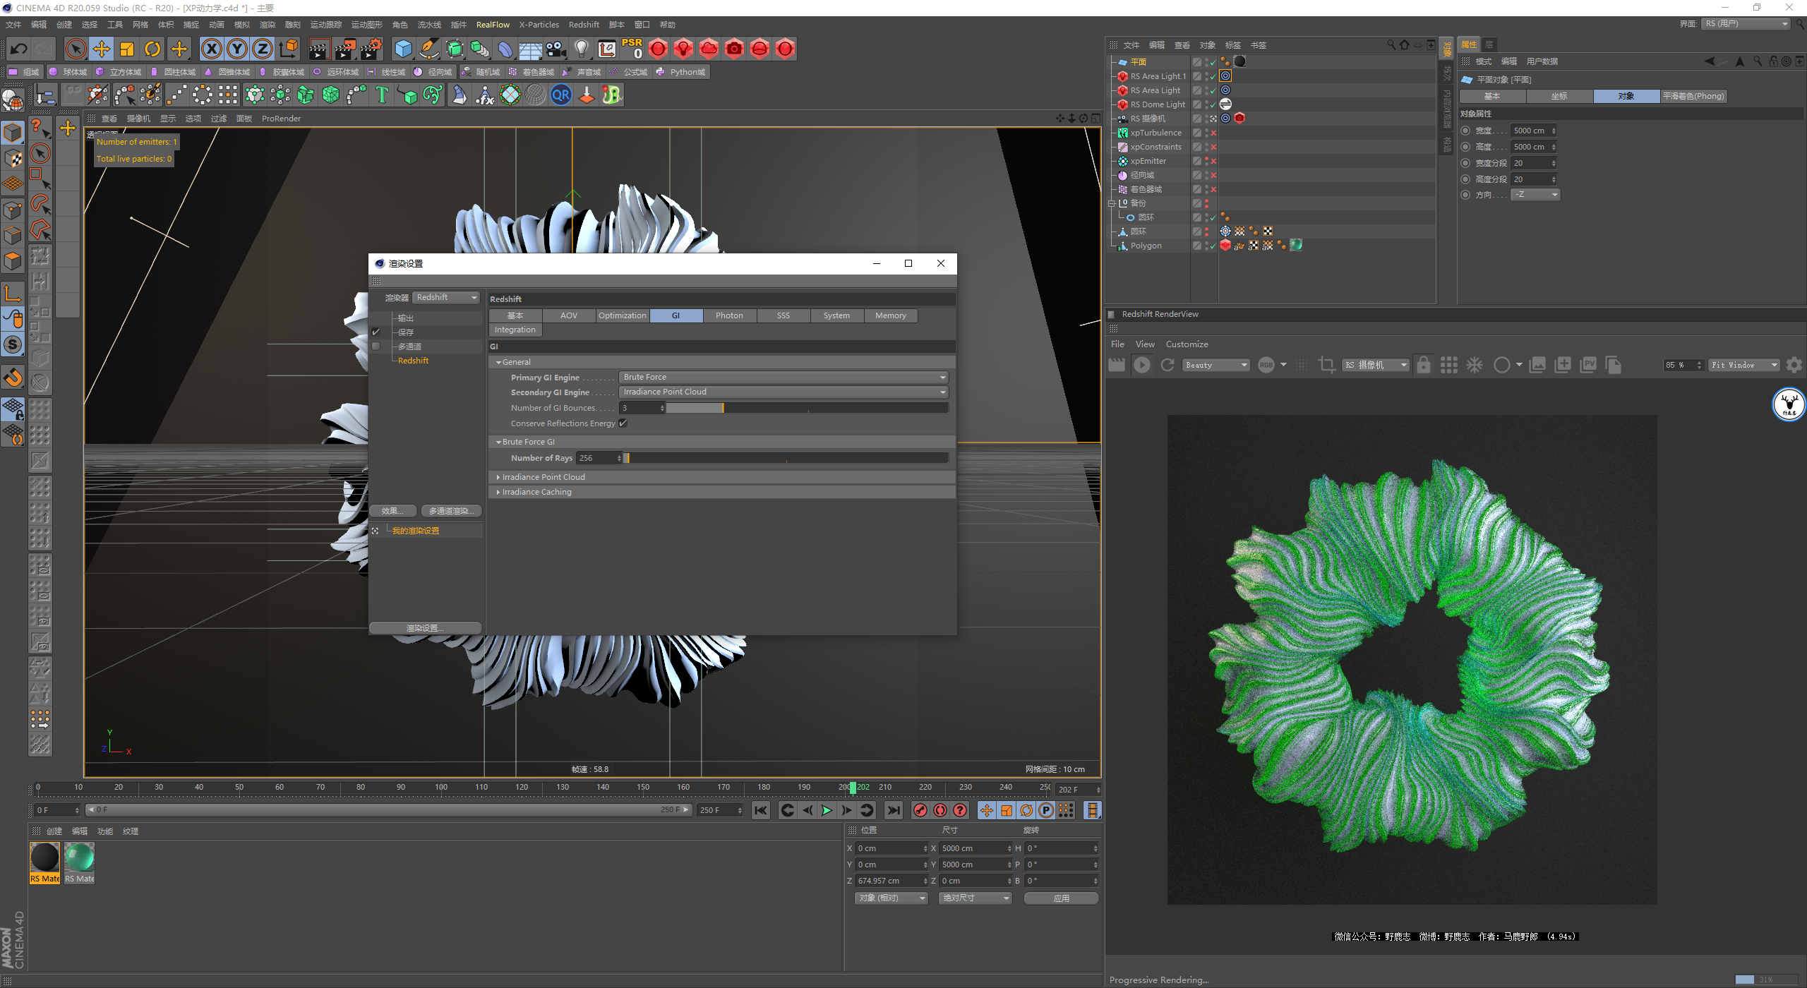The height and width of the screenshot is (988, 1807).
Task: Select the Rotate tool
Action: point(152,49)
